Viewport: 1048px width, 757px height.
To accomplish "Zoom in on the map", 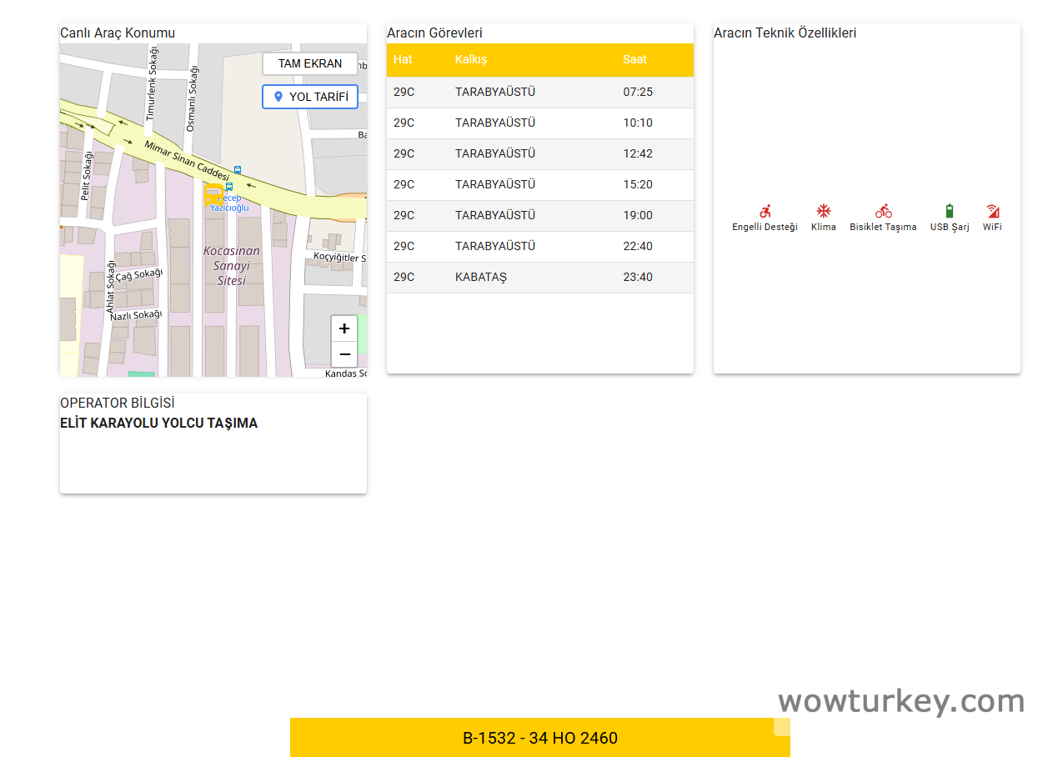I will point(344,328).
